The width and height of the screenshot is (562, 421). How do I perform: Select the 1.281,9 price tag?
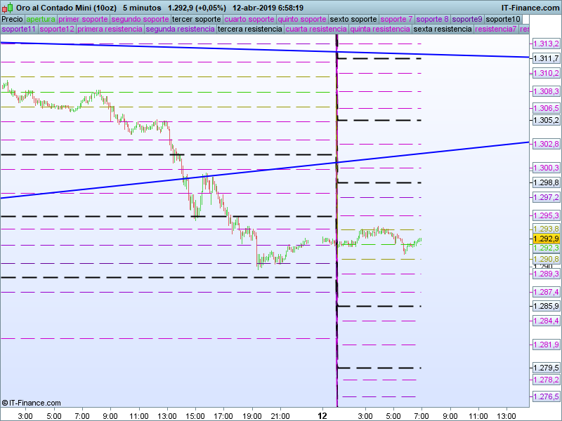(546, 345)
